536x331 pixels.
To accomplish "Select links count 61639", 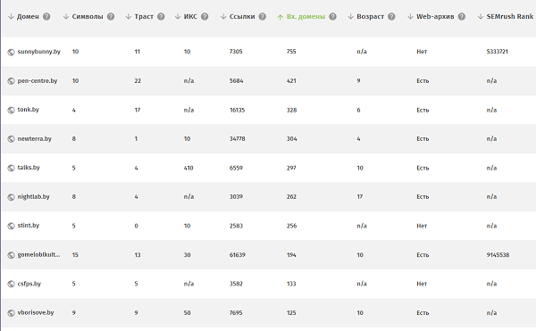I will click(238, 255).
